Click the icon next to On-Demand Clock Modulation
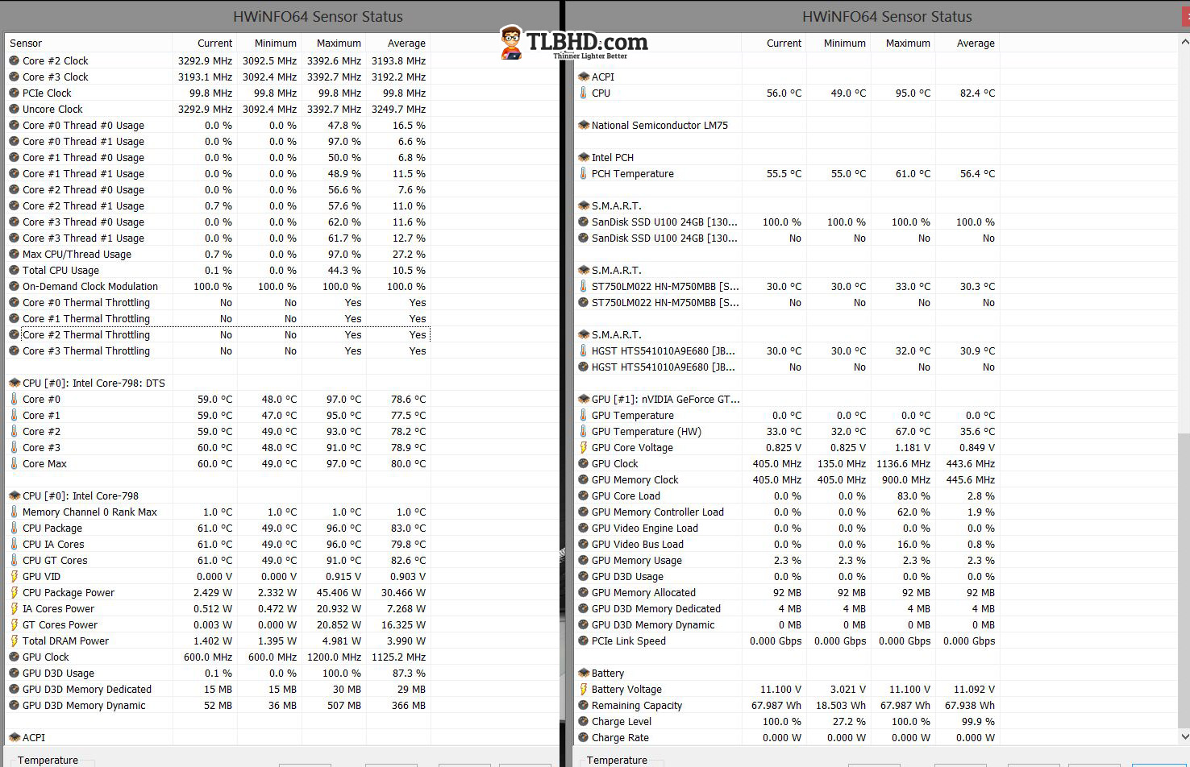 (x=14, y=286)
